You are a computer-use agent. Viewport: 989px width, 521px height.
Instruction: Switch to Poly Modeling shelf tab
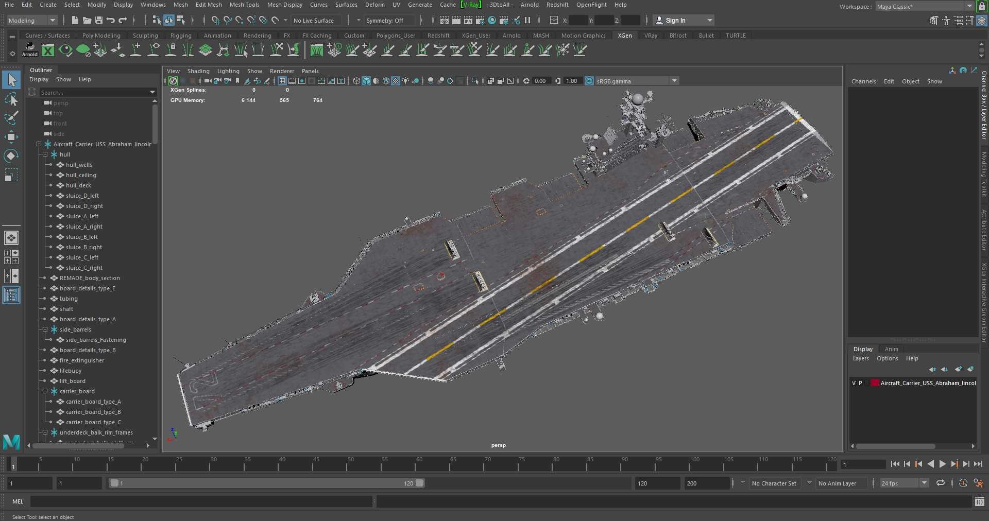coord(101,36)
